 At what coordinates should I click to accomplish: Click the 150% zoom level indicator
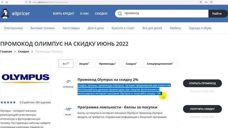pyautogui.click(x=206, y=2)
